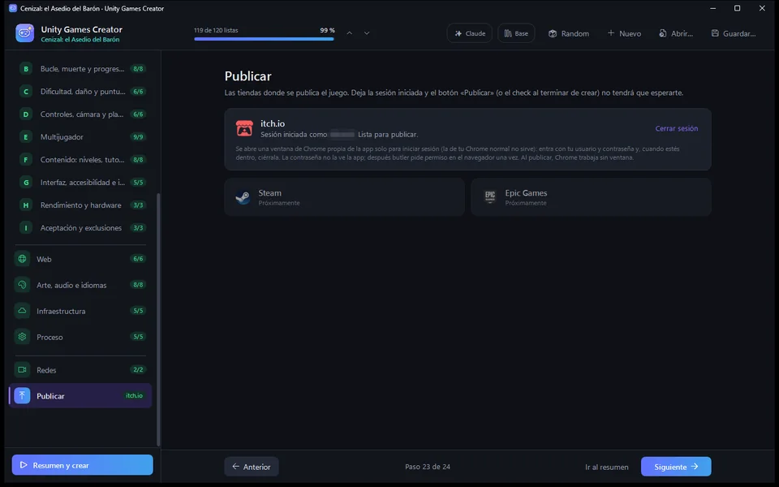779x487 pixels.
Task: Open the Redes section
Action: pyautogui.click(x=82, y=370)
